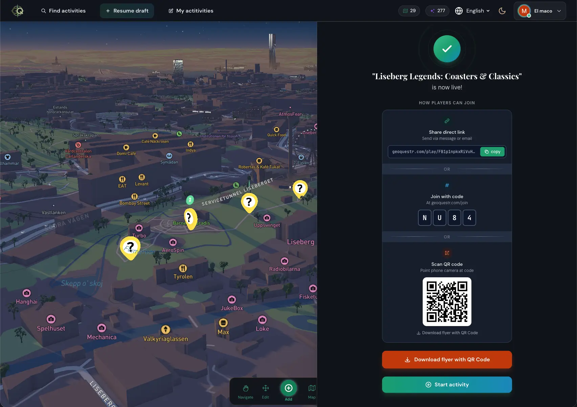577x407 pixels.
Task: Click the QR code image
Action: [x=447, y=302]
